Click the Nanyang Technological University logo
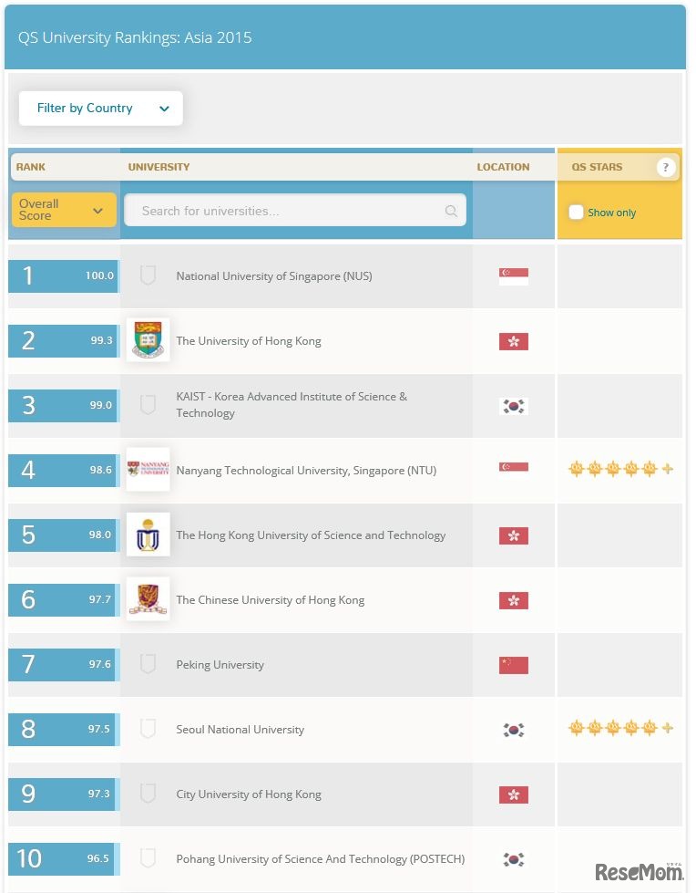This screenshot has width=696, height=893. pyautogui.click(x=148, y=469)
